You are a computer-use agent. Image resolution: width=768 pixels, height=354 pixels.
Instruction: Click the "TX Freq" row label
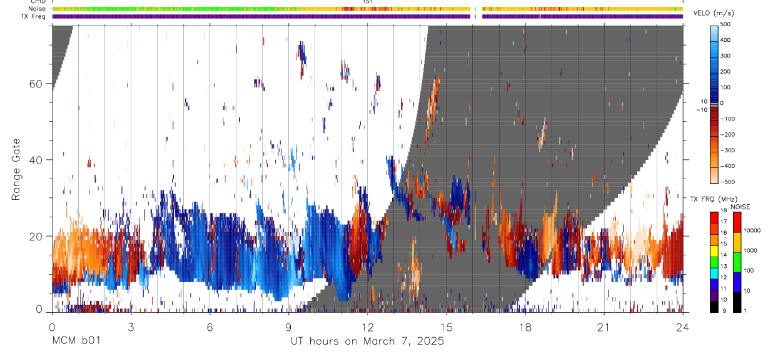(33, 16)
